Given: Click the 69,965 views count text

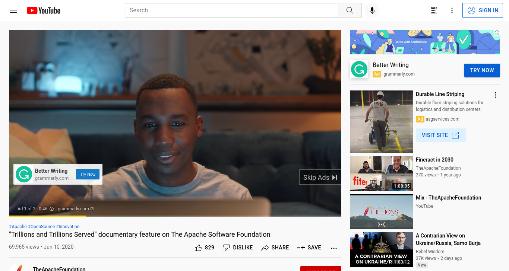Looking at the screenshot, I should click(x=24, y=247).
